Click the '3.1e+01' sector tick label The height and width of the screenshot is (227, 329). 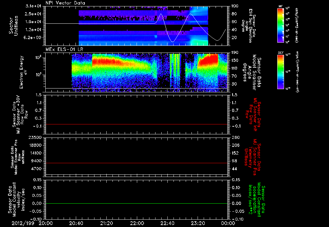pos(33,6)
